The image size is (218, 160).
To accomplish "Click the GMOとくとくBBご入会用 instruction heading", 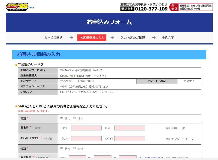I will [x=63, y=106].
